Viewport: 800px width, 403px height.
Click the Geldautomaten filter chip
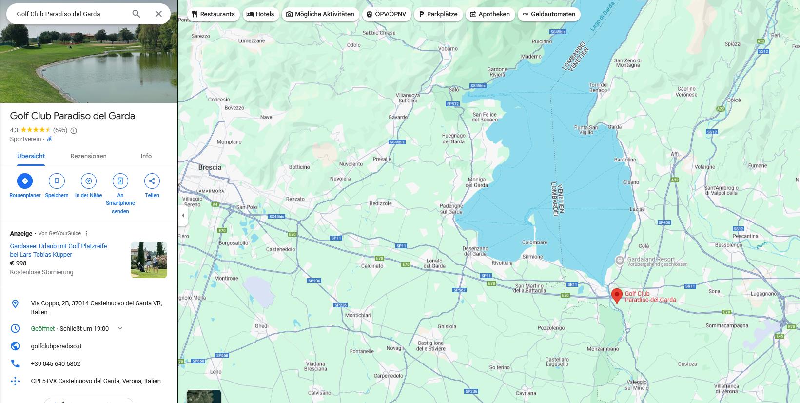(x=549, y=14)
